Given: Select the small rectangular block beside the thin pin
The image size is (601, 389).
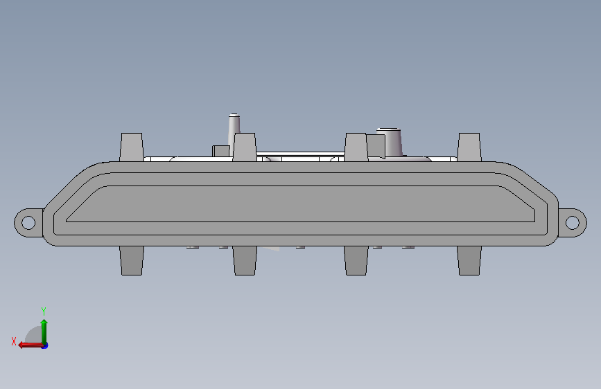Looking at the screenshot, I should click(221, 151).
